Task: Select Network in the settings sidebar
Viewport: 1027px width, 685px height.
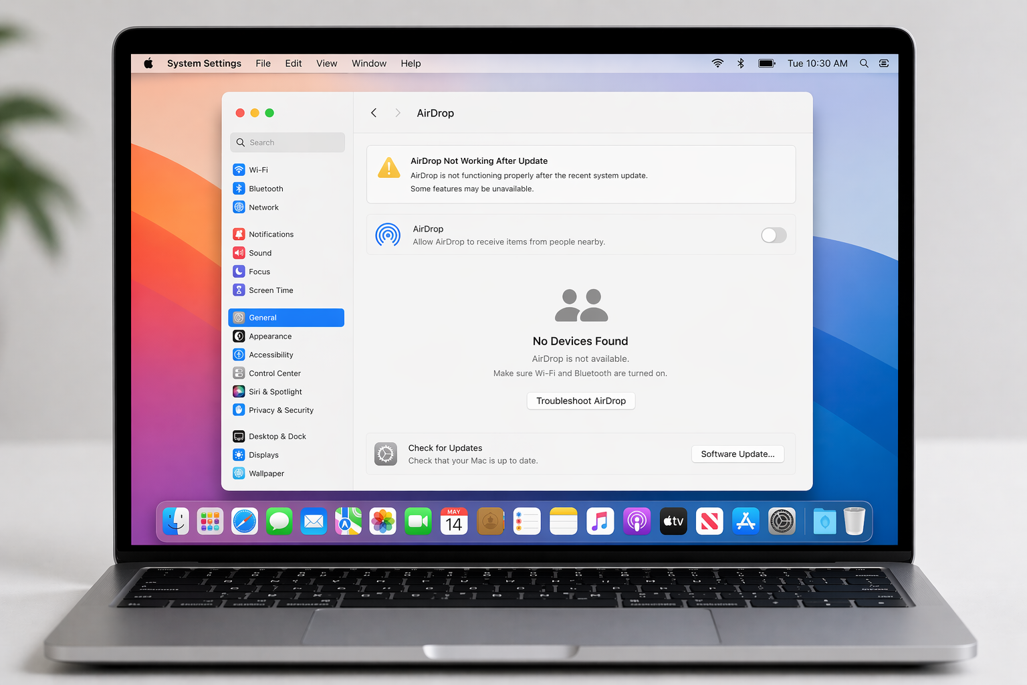Action: click(x=286, y=207)
